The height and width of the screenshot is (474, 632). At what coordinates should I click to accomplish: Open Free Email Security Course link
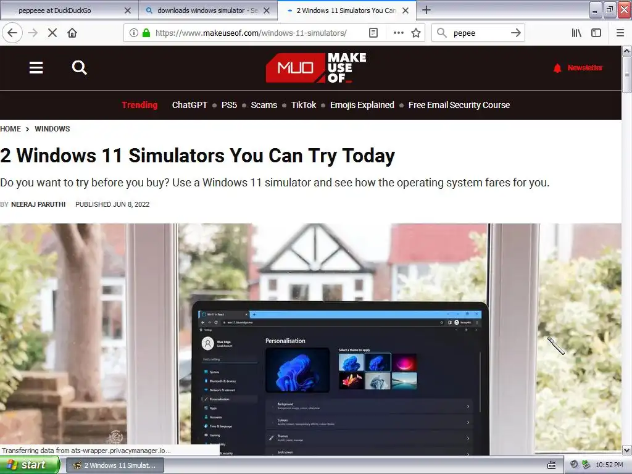click(459, 105)
